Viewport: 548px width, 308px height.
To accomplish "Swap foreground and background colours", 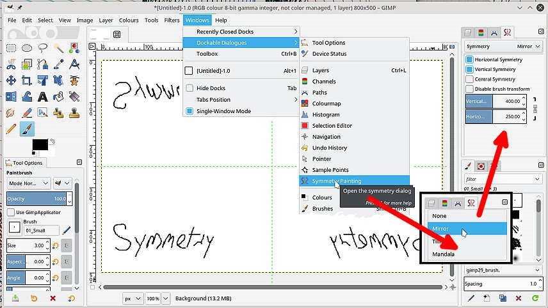I will point(52,141).
